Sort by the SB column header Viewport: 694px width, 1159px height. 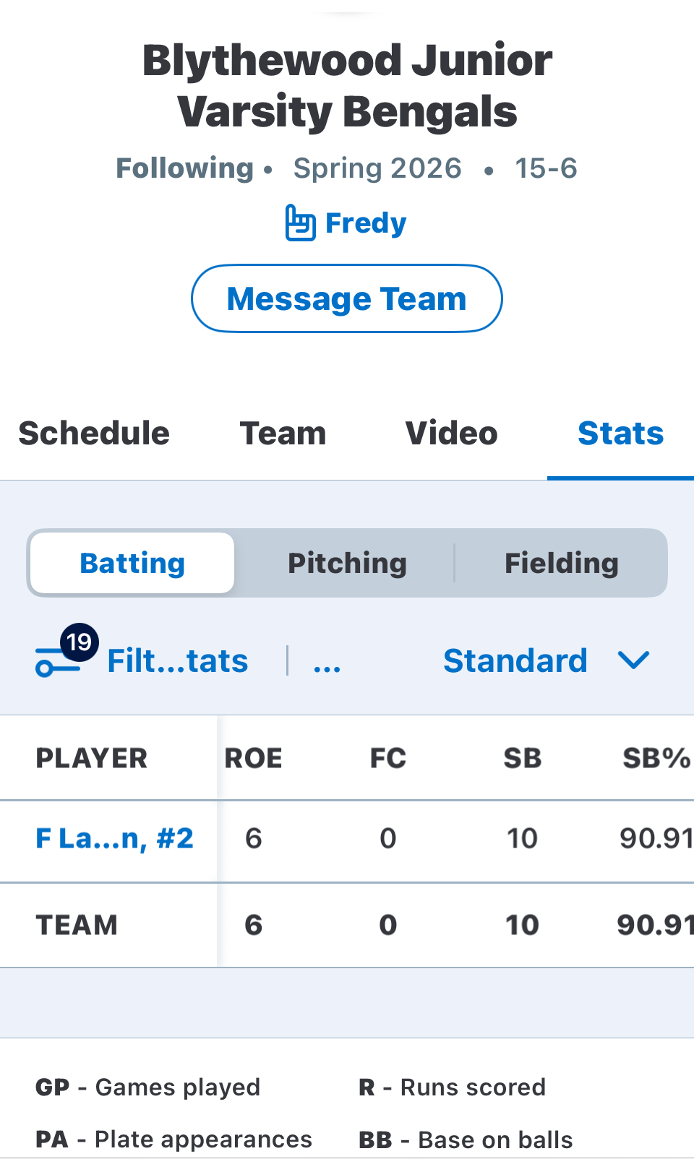tap(523, 758)
